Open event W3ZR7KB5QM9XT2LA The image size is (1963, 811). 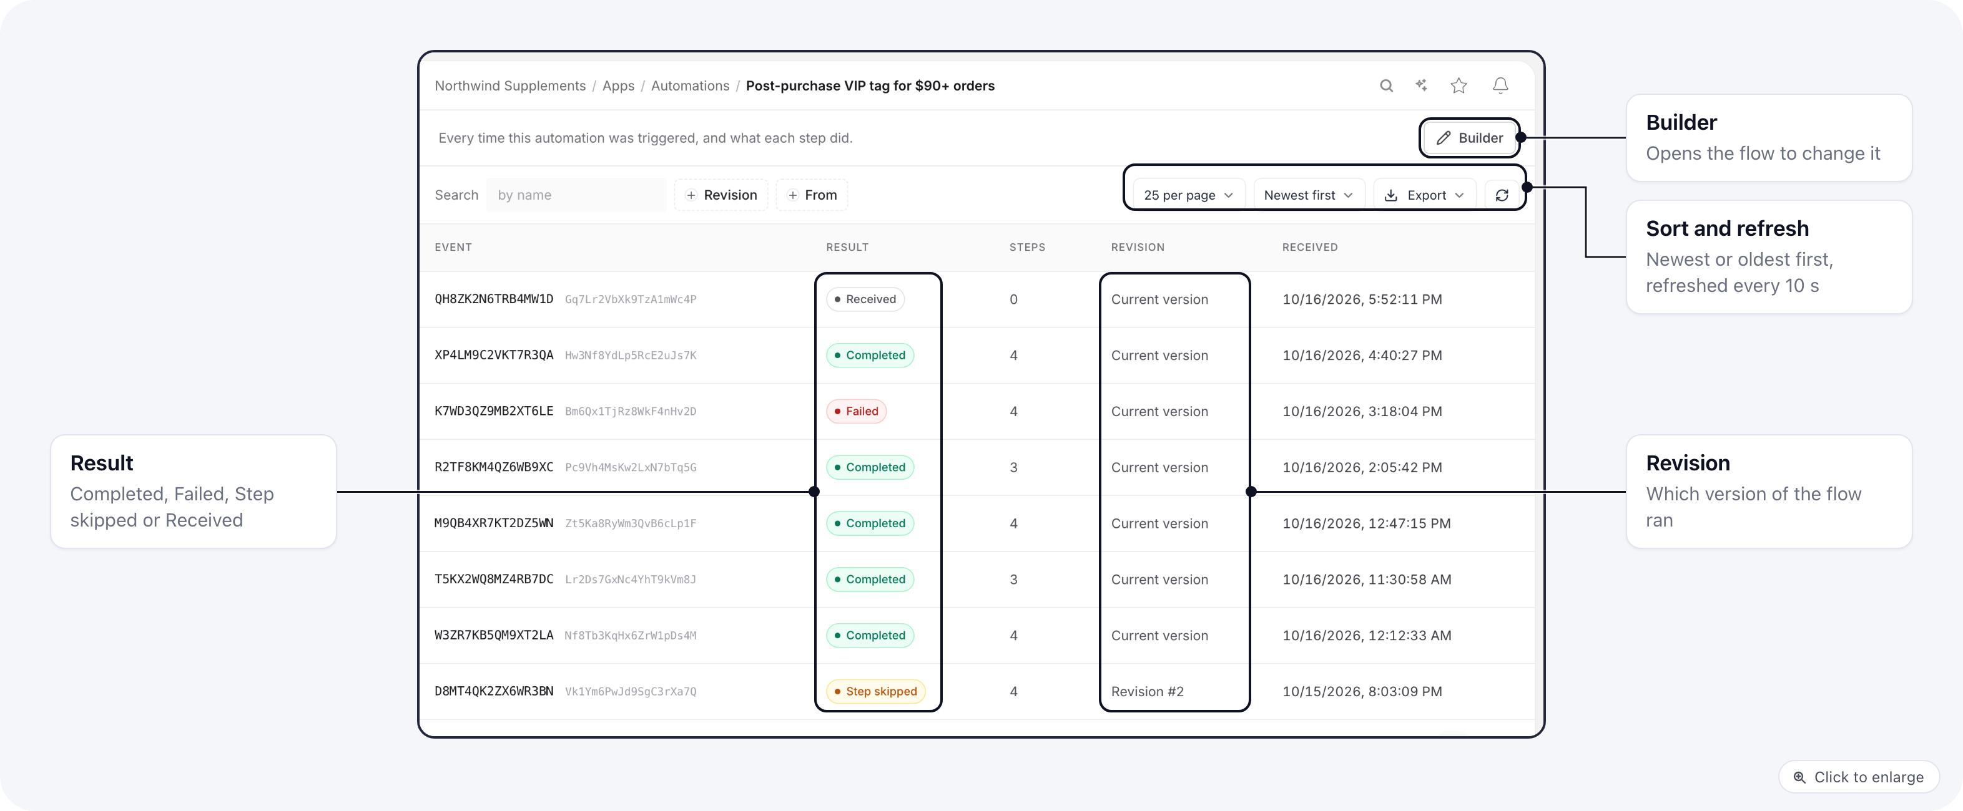click(494, 635)
